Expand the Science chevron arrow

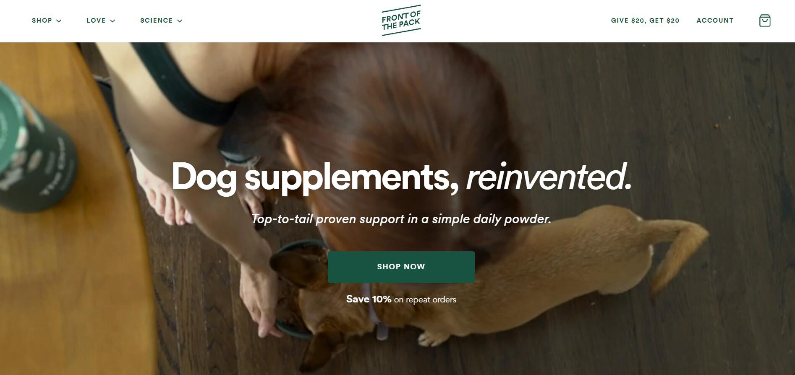pos(180,21)
